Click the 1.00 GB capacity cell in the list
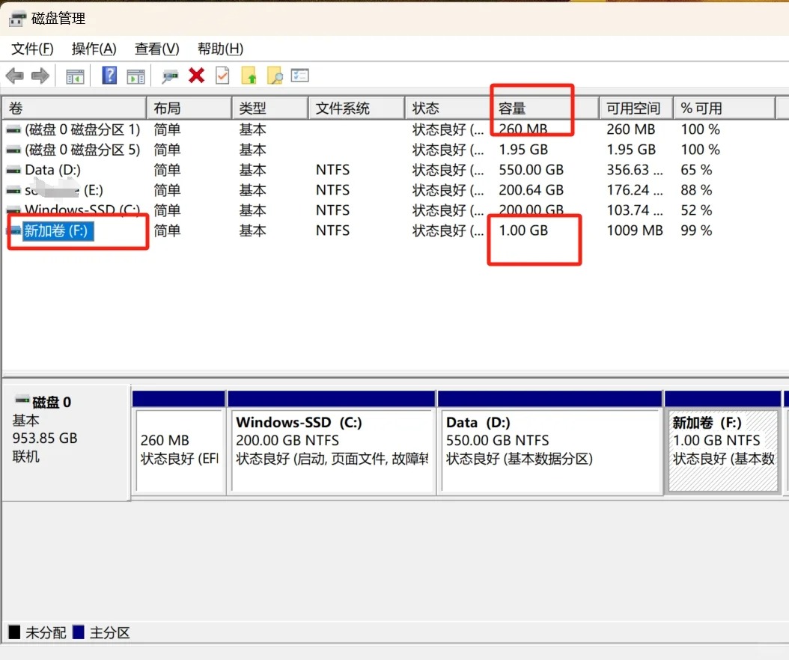789x660 pixels. [523, 230]
